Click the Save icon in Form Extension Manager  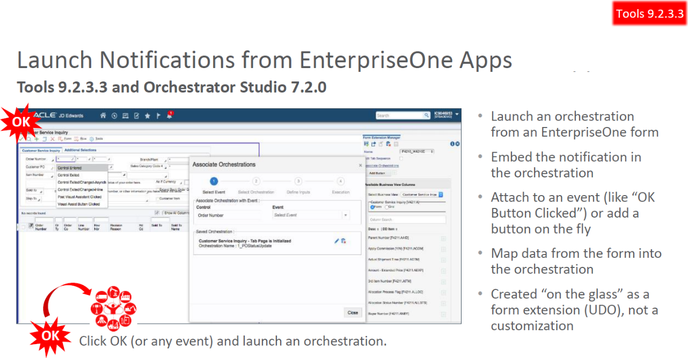(365, 144)
